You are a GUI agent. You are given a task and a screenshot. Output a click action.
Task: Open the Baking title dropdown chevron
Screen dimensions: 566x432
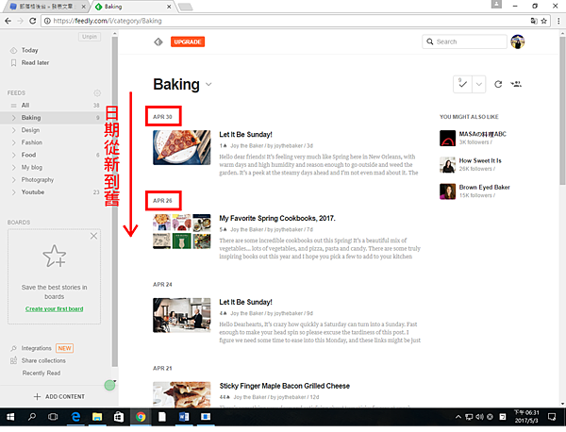[x=208, y=85]
